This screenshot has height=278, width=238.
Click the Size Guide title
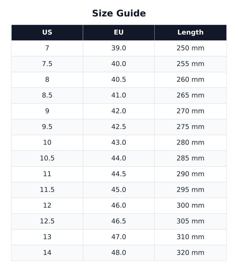click(x=119, y=13)
